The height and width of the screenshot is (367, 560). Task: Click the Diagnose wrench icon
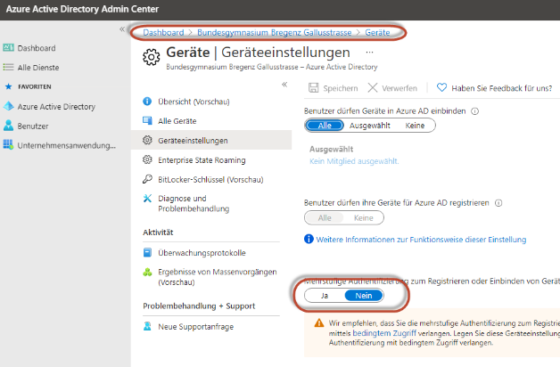point(147,199)
